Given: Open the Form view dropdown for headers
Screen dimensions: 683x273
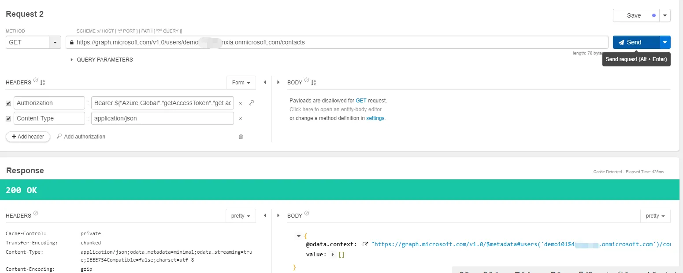Looking at the screenshot, I should [241, 83].
